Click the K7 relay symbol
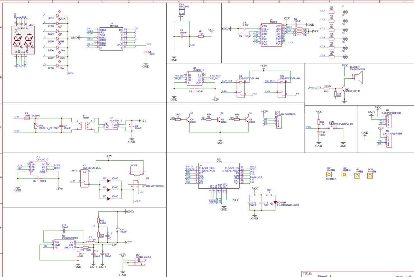Screen dimensions: 414x277 click(x=85, y=178)
